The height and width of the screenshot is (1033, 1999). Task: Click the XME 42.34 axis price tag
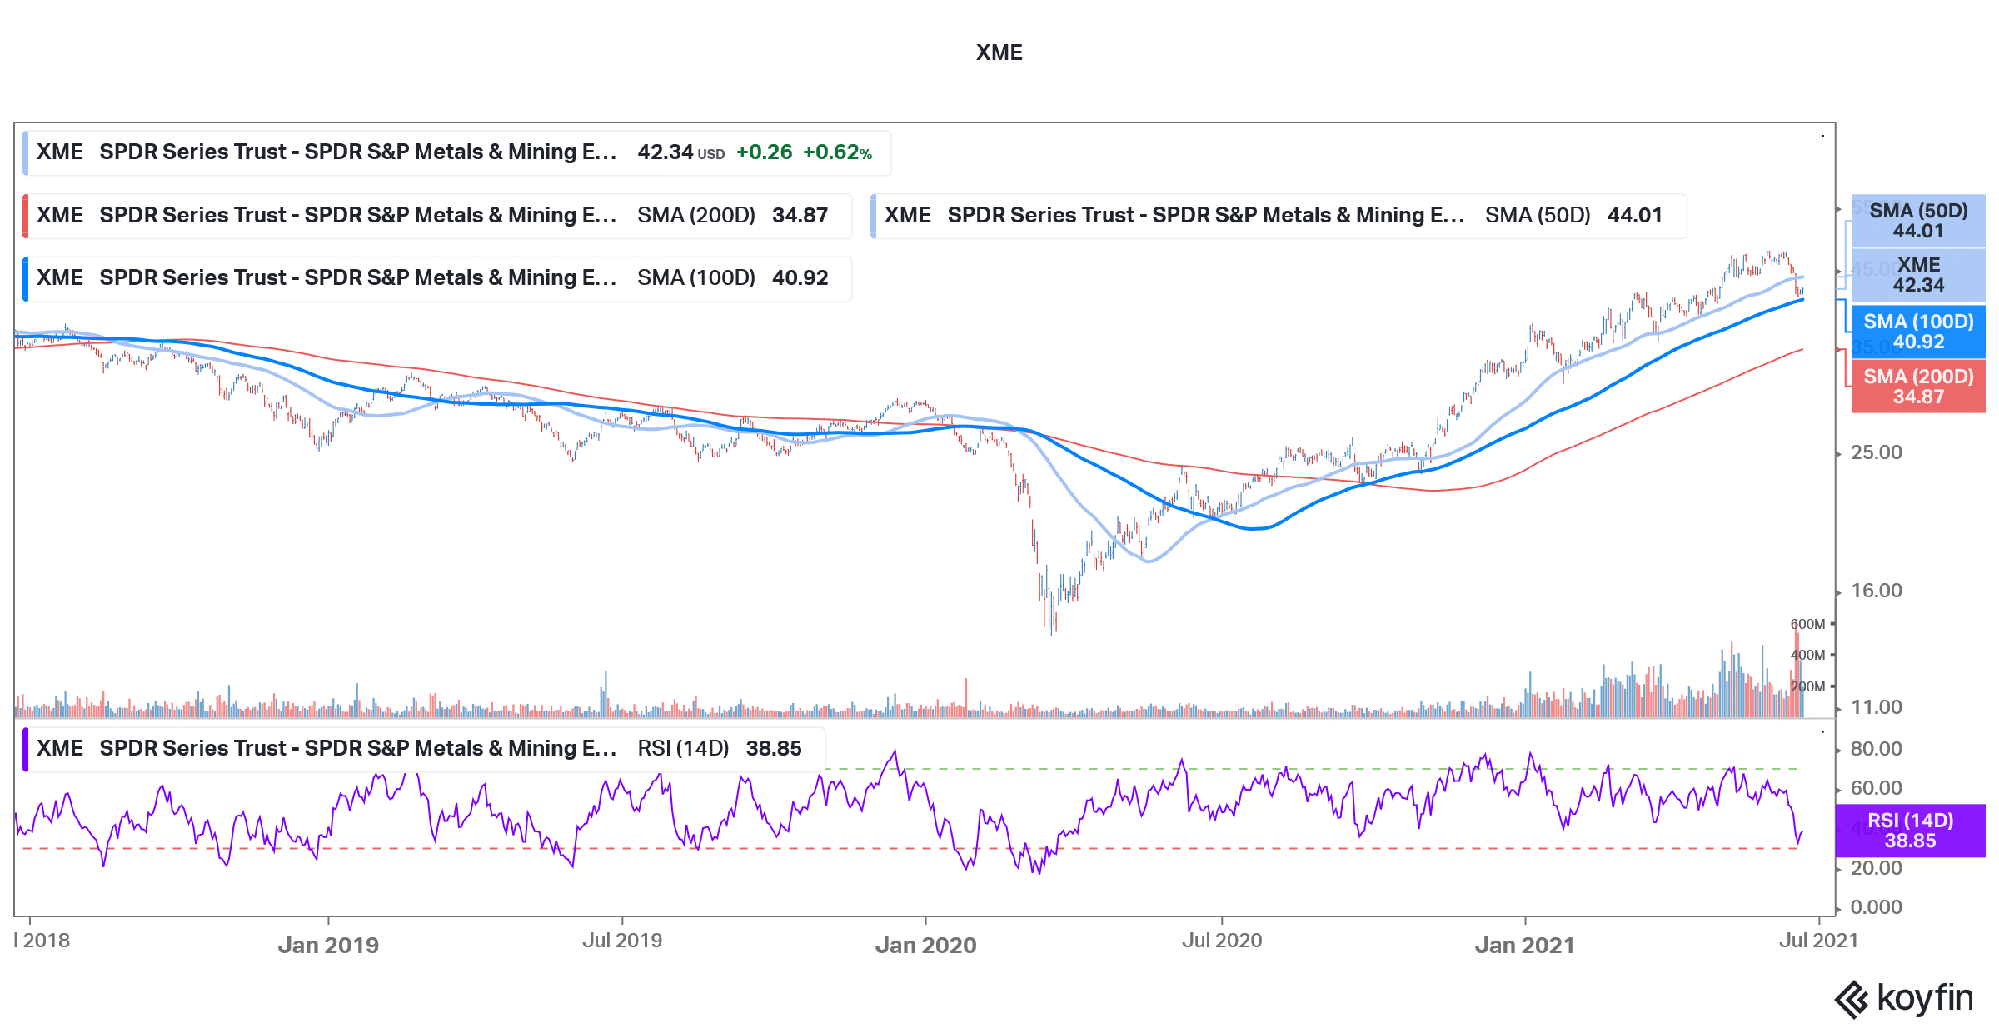click(x=1918, y=275)
